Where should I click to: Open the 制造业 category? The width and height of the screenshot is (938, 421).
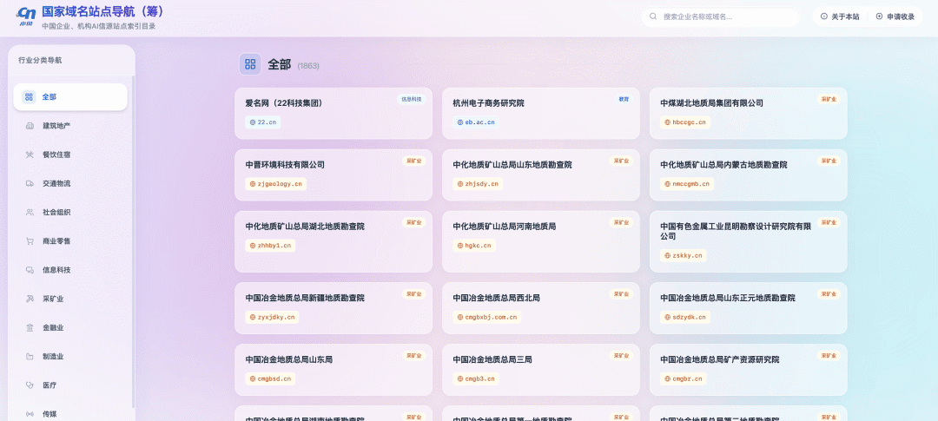[x=70, y=357]
